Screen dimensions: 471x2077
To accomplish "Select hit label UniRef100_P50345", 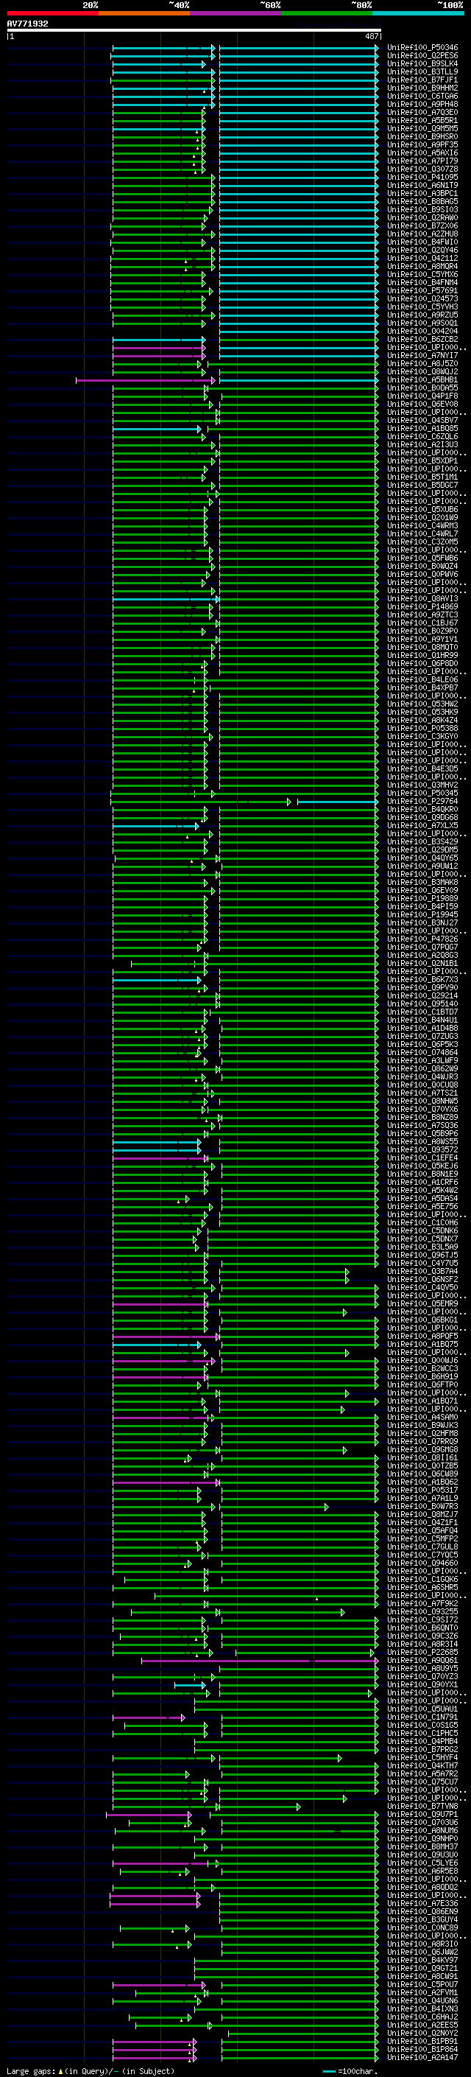I will (422, 793).
